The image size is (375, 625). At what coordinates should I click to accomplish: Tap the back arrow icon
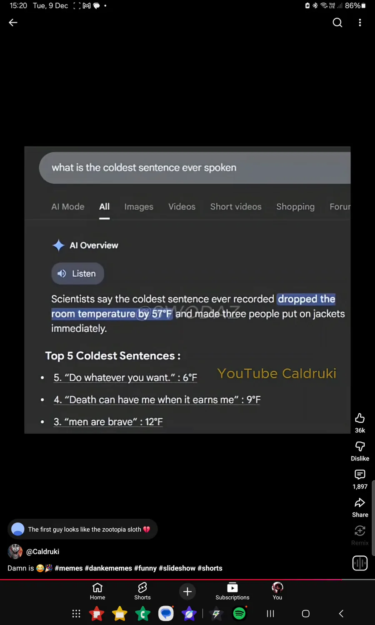13,22
